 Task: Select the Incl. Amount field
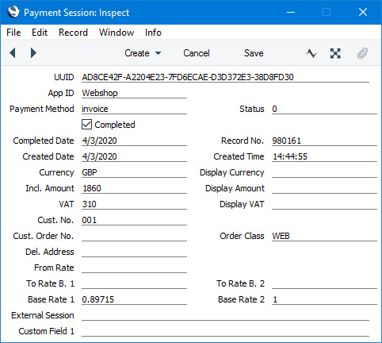point(134,188)
